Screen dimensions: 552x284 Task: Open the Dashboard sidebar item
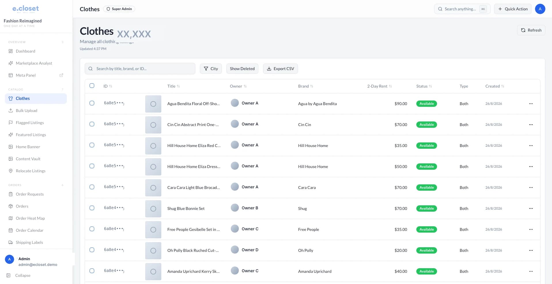36,51
